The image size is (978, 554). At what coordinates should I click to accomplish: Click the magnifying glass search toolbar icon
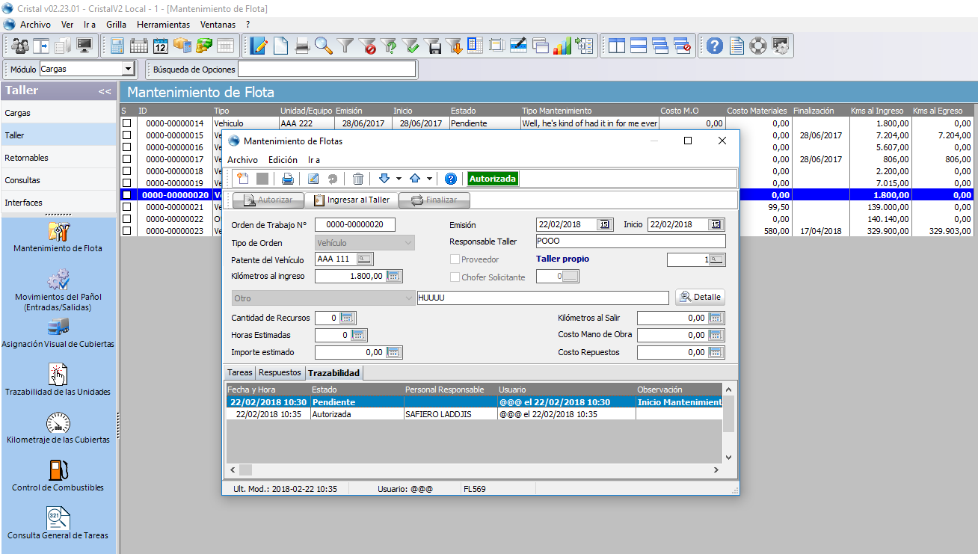coord(323,46)
